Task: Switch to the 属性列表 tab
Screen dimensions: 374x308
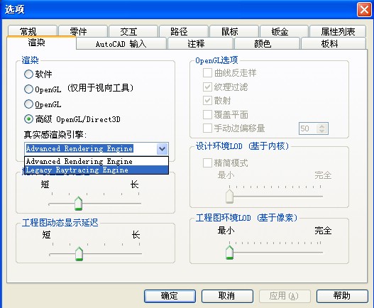Action: 338,31
